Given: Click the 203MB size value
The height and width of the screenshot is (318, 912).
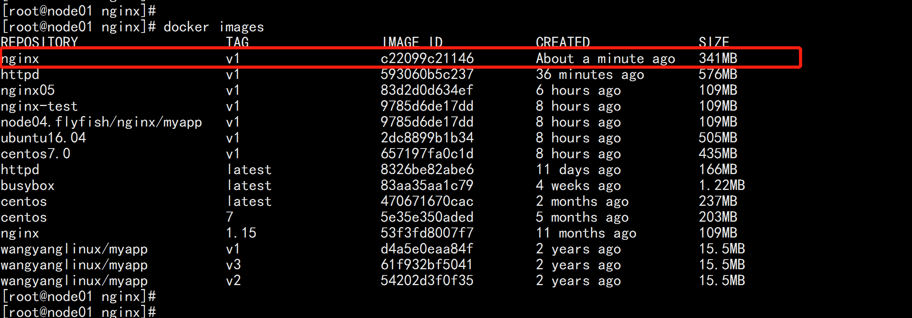Looking at the screenshot, I should tap(718, 217).
